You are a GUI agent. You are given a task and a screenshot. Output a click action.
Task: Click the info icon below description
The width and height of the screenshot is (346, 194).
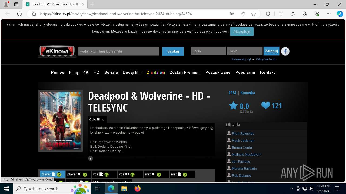point(91,158)
